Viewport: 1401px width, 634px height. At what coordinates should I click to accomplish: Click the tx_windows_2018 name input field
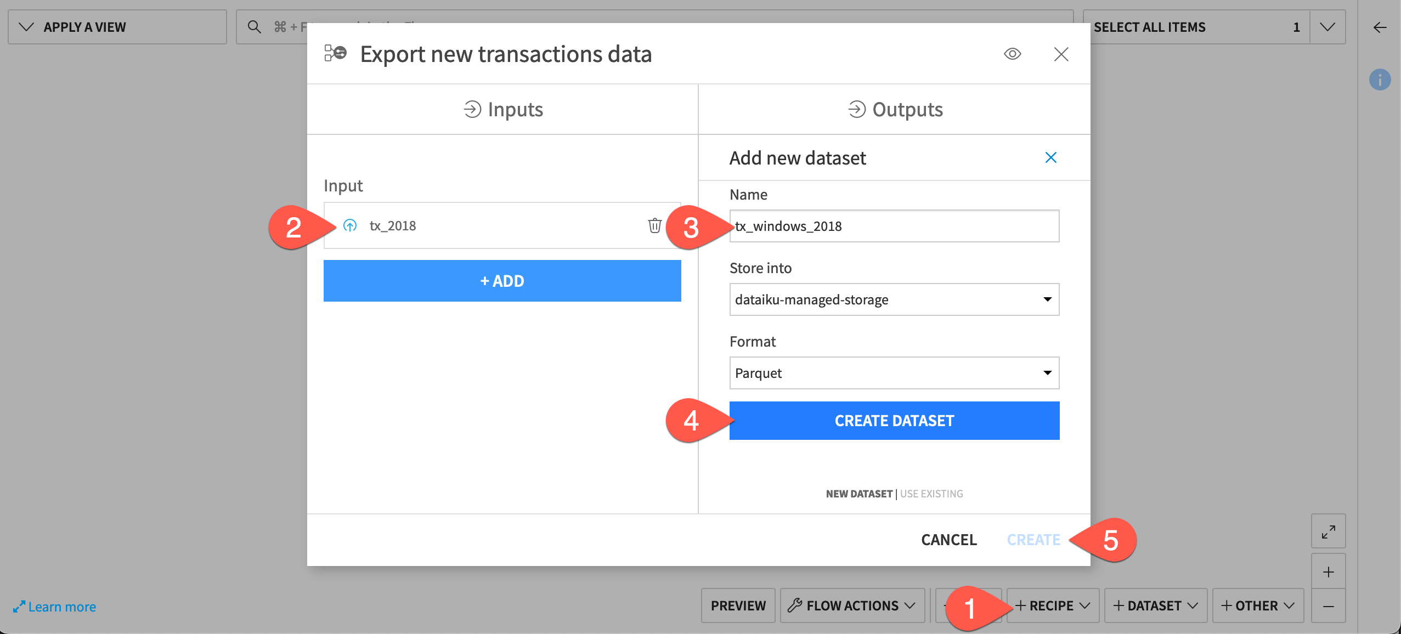click(894, 226)
